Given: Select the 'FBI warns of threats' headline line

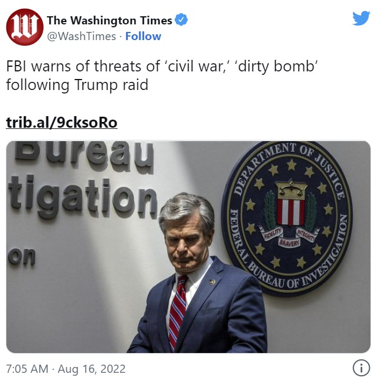Looking at the screenshot, I should pyautogui.click(x=162, y=66).
